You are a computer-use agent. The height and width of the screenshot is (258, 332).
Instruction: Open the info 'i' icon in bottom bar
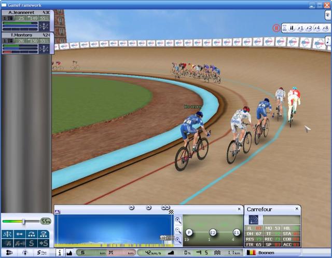tap(59, 253)
